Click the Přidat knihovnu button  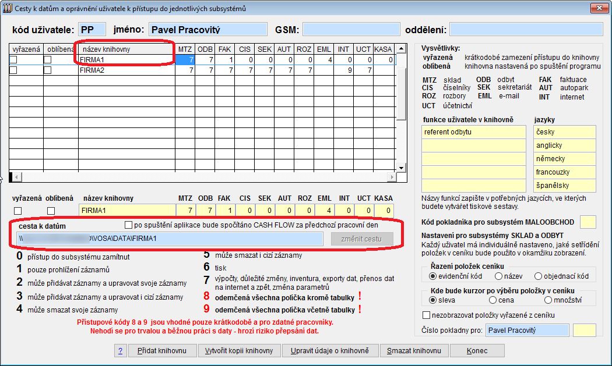(x=161, y=351)
